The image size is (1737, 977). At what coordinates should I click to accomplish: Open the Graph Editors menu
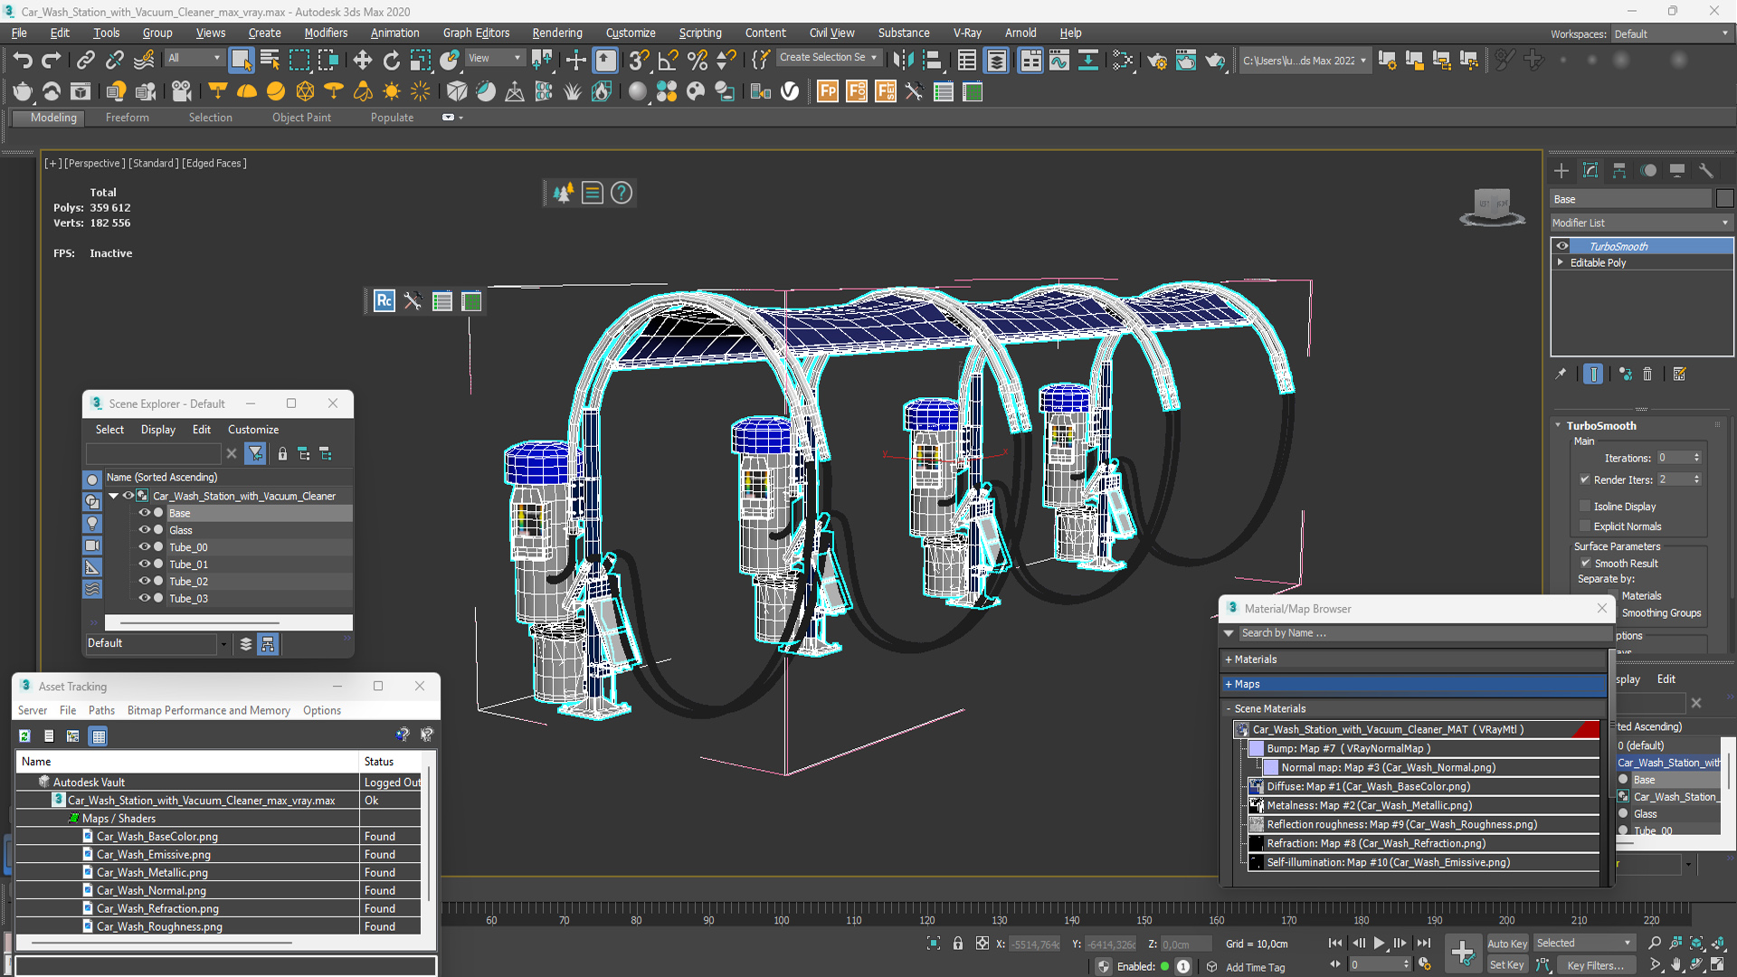tap(476, 33)
